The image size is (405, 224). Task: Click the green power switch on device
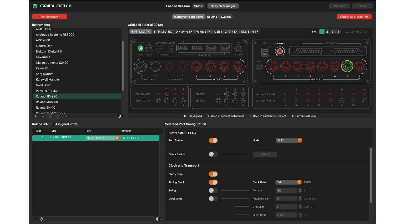140,48
